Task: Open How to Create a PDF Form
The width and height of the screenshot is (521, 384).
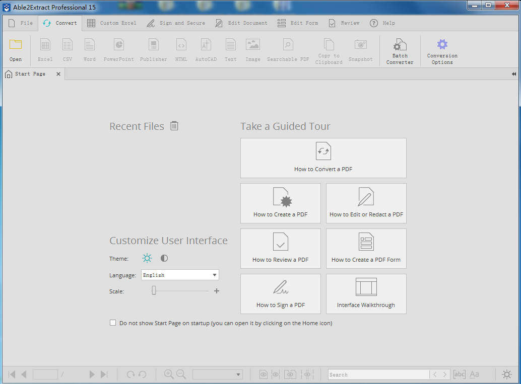Action: point(366,249)
